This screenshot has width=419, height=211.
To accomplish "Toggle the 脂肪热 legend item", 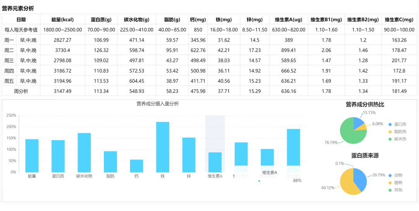I will click(397, 132).
